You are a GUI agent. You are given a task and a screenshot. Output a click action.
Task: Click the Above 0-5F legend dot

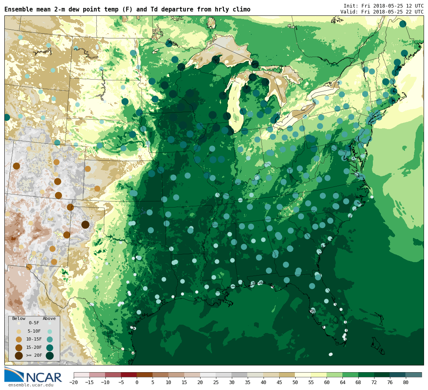click(x=50, y=323)
